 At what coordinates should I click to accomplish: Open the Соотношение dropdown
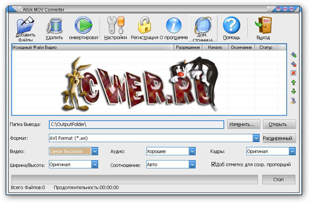pyautogui.click(x=192, y=164)
